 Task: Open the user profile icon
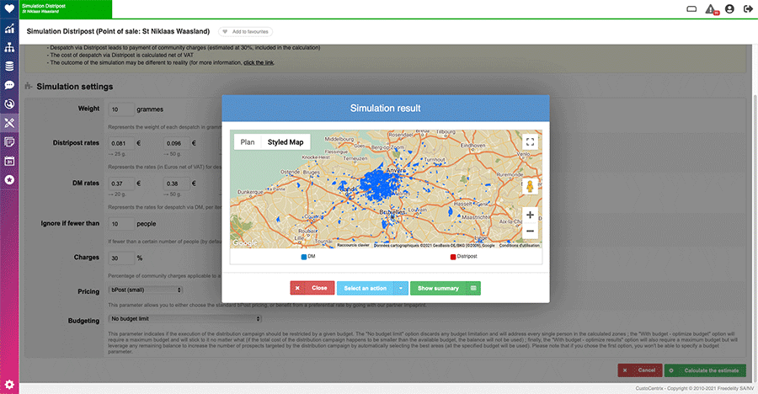click(729, 9)
